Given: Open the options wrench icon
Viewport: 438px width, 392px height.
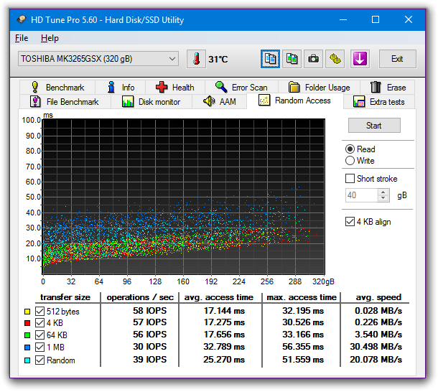Looking at the screenshot, I should pos(335,59).
